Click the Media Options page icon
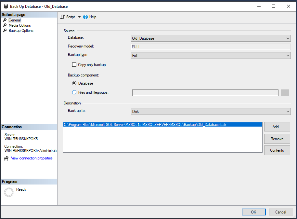297x219 pixels. pyautogui.click(x=4, y=25)
